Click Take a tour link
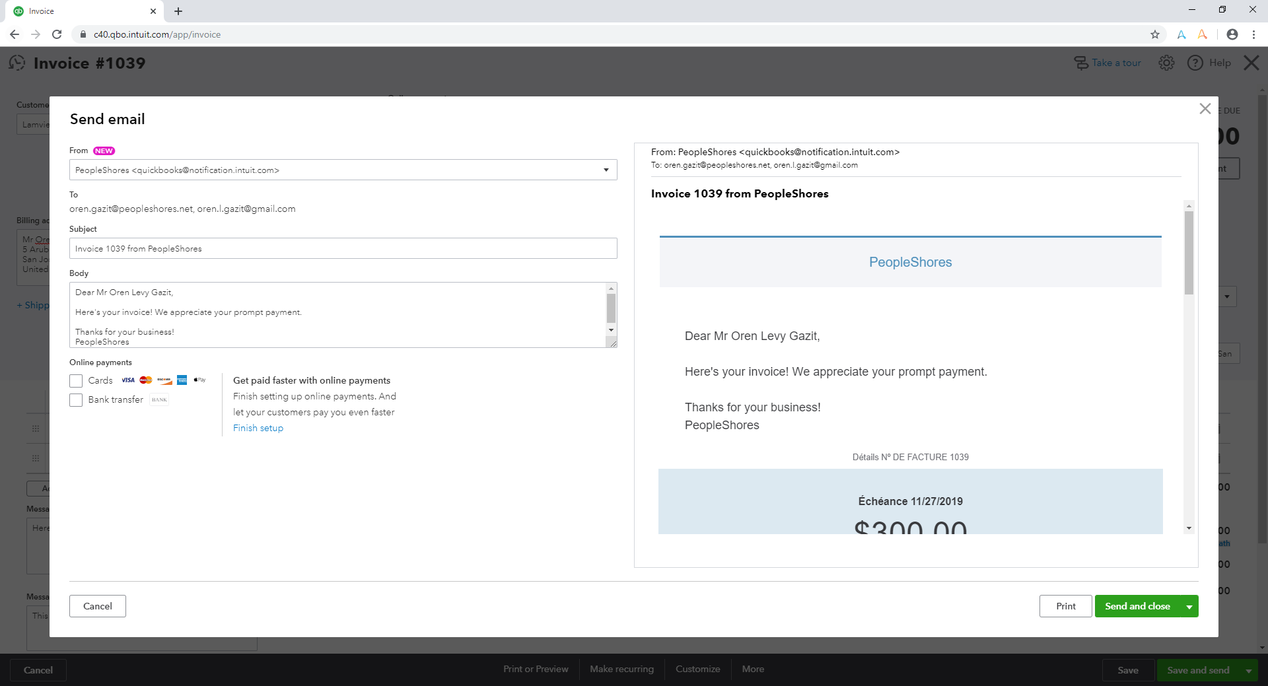Image resolution: width=1268 pixels, height=686 pixels. (x=1116, y=63)
